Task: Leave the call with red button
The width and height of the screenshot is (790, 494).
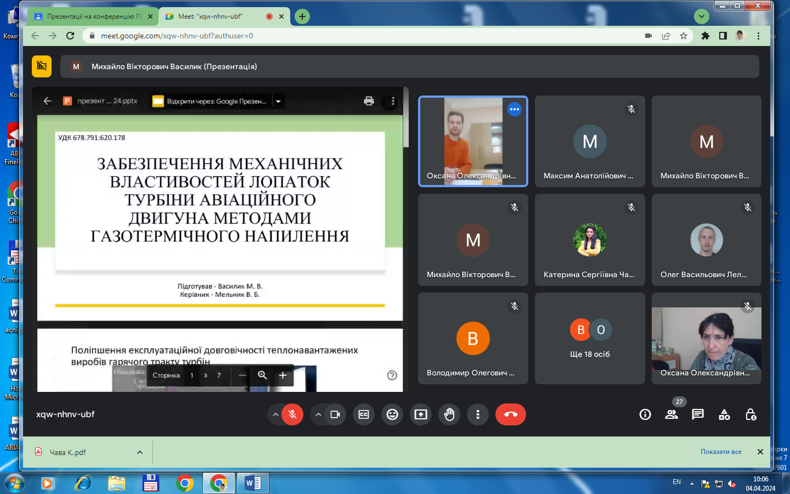Action: (x=510, y=414)
